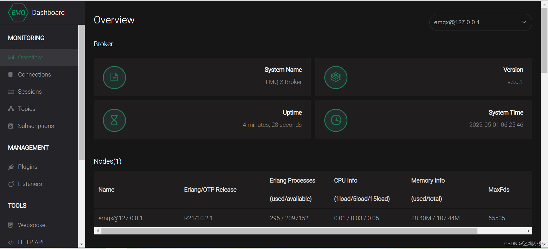
Task: Click the MaxFds column header
Action: pos(499,190)
